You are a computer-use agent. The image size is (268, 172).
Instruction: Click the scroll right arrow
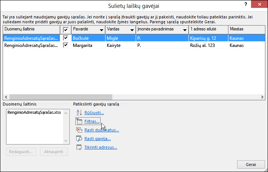click(x=262, y=97)
